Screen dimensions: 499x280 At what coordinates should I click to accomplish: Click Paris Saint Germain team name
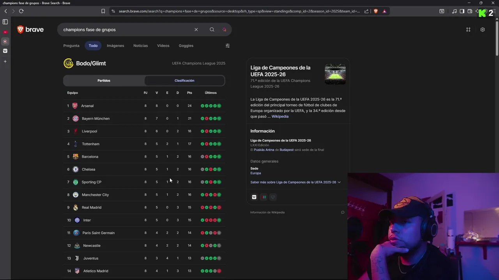pyautogui.click(x=98, y=233)
